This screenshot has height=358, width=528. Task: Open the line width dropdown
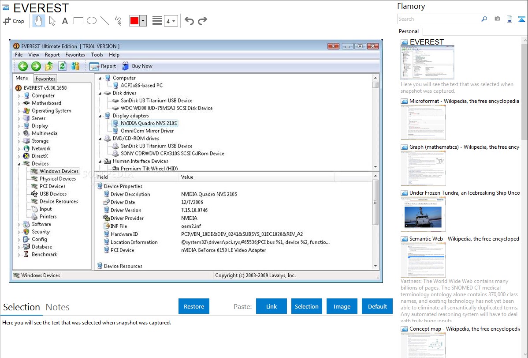click(171, 21)
